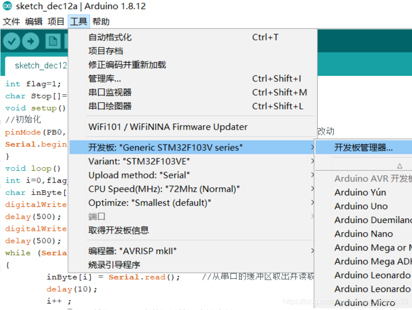Image resolution: width=412 pixels, height=310 pixels.
Task: Expand 开发板 Generic STM32F103V series submenu
Action: 192,147
